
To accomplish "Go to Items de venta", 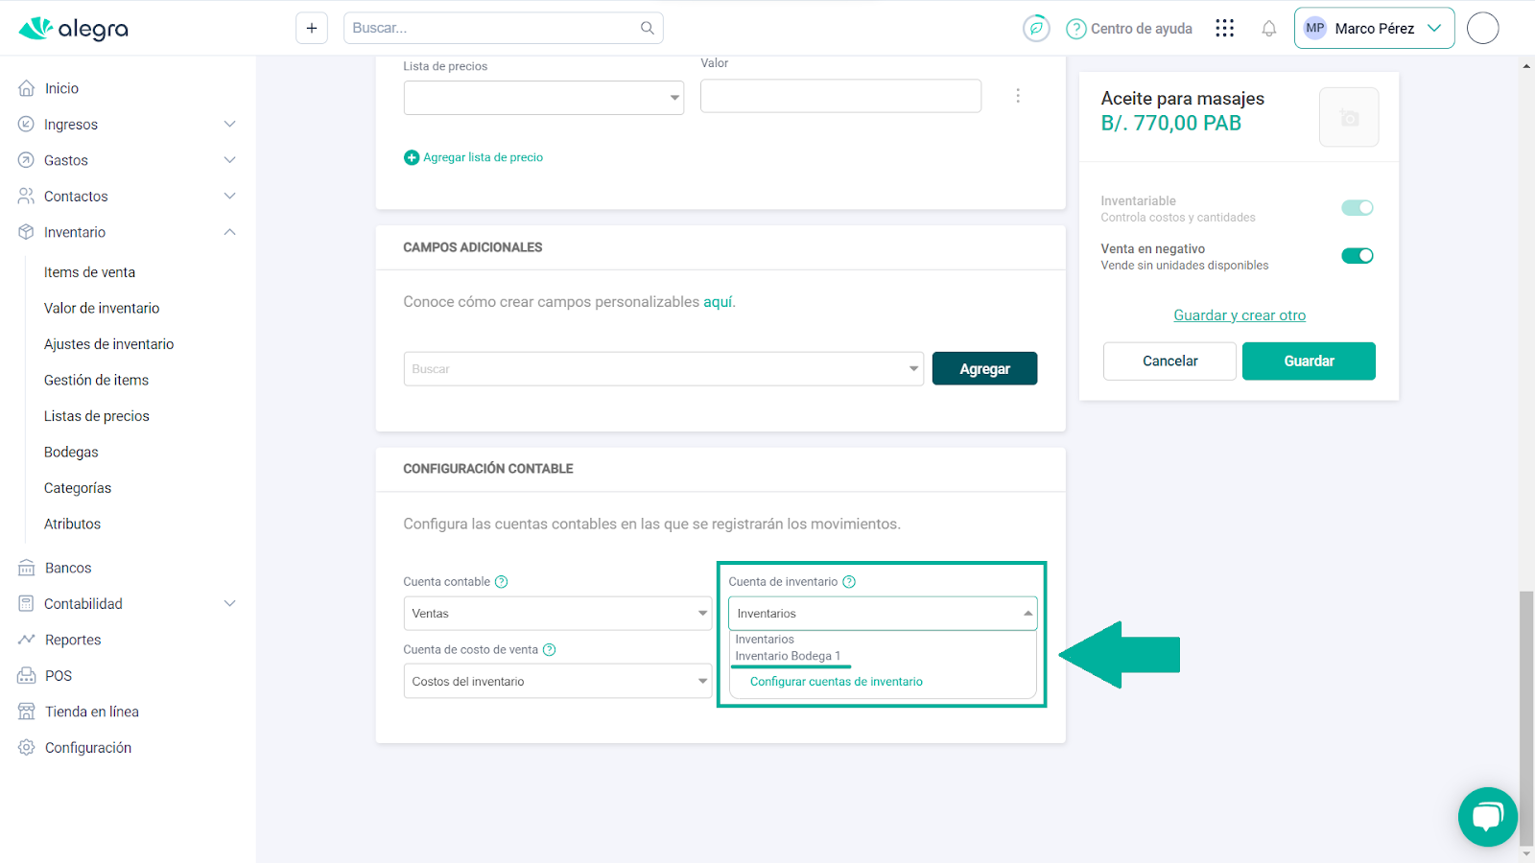I will (x=89, y=272).
